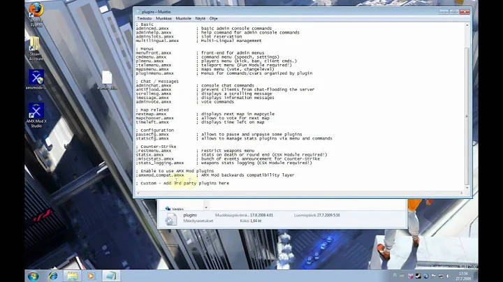Click the Notepad vertical scroll up arrow
The width and height of the screenshot is (503, 282).
(467, 25)
